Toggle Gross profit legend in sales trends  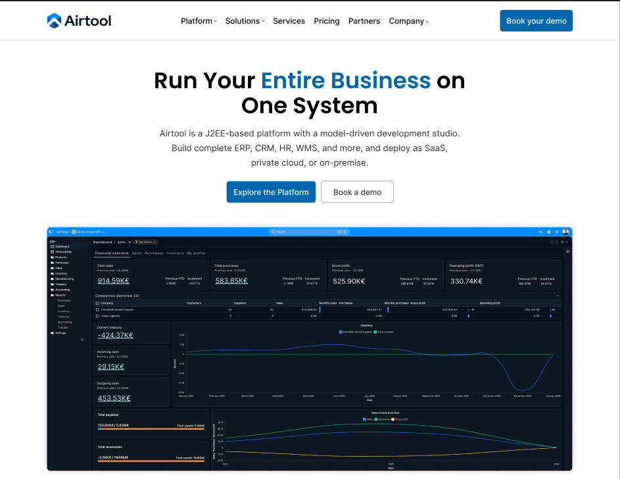(x=399, y=419)
